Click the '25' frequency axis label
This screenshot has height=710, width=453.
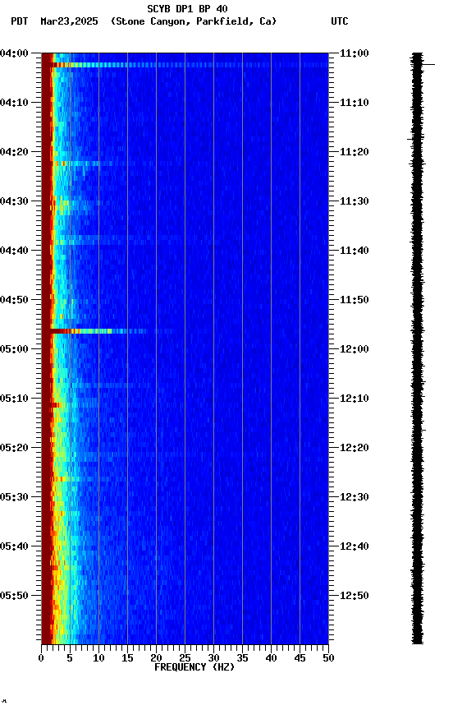coord(185,658)
